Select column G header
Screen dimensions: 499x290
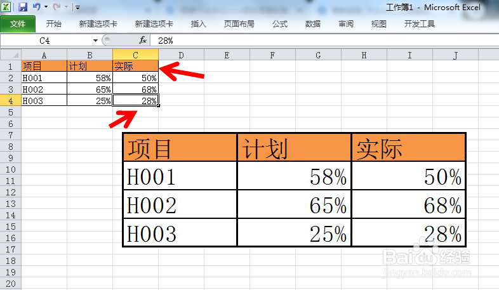(x=318, y=55)
